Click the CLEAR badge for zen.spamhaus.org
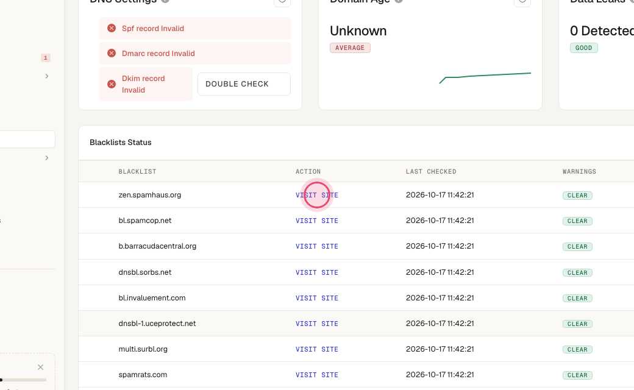This screenshot has width=634, height=390. (577, 195)
